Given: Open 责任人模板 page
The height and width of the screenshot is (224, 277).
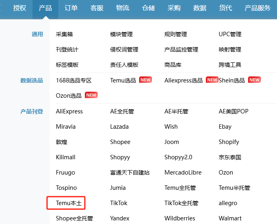Looking at the screenshot, I should point(124,65).
